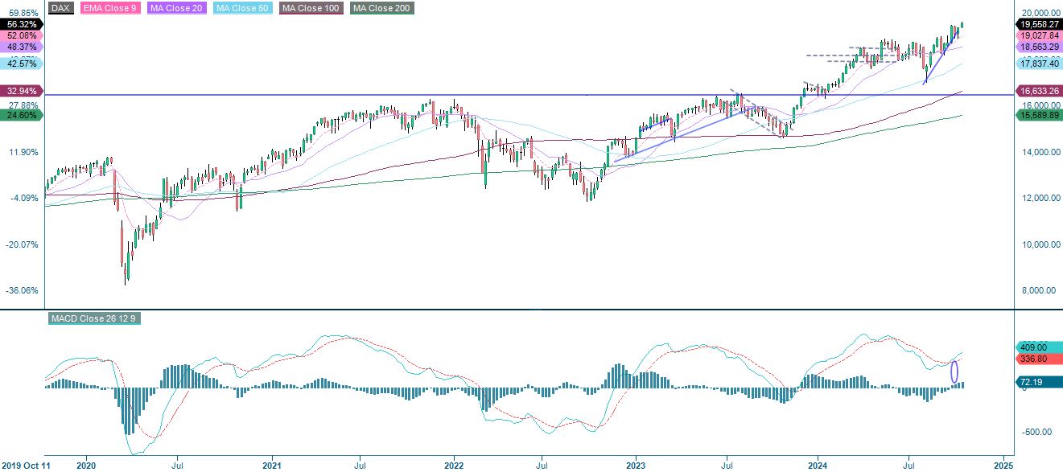Select the ellipse annotation on the MACD panel

point(954,371)
